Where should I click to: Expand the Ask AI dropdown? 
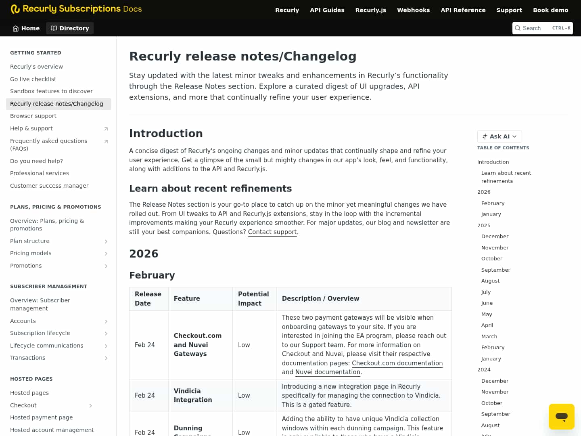[515, 136]
